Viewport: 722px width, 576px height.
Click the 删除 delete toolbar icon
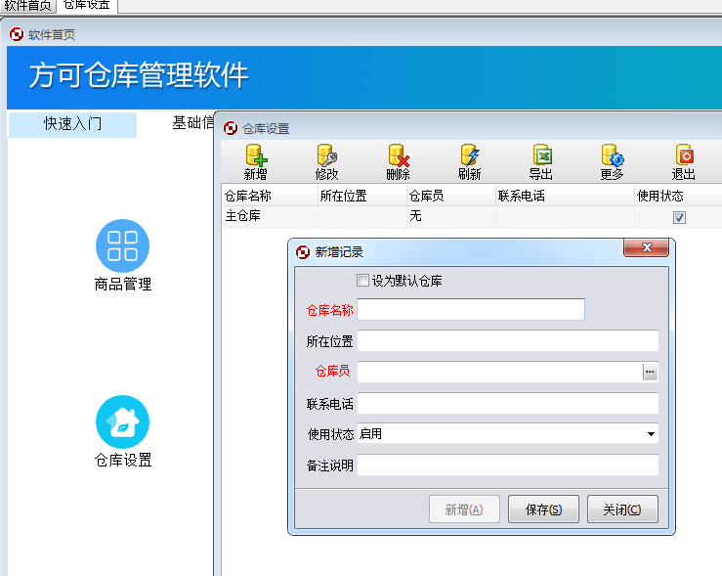coord(399,161)
